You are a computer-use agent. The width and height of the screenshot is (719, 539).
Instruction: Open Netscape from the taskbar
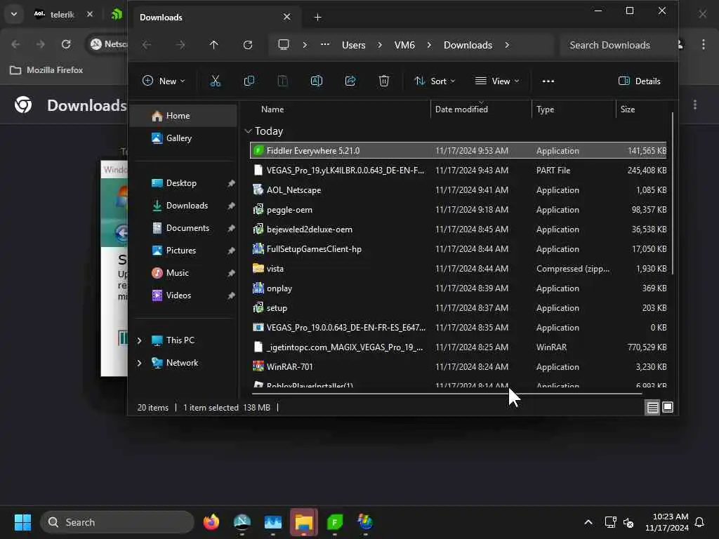242,522
